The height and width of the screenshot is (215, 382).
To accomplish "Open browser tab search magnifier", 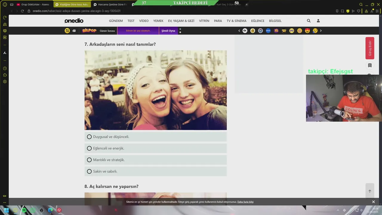I will [x=361, y=4].
